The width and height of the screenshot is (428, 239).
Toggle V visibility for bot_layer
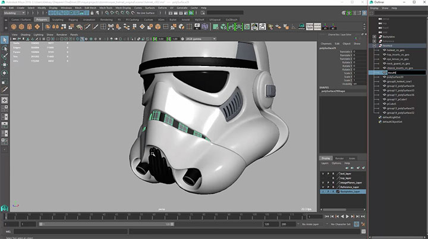(x=323, y=174)
